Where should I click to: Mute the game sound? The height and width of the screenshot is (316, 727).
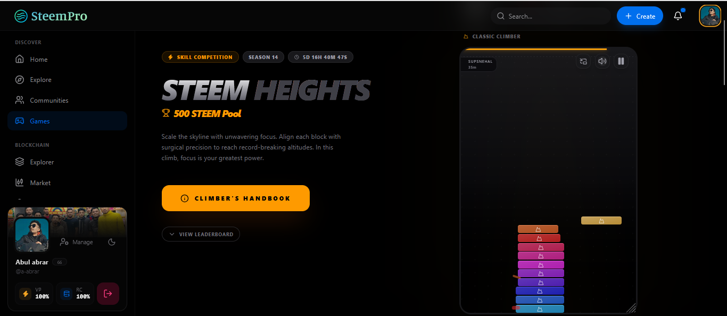(602, 61)
